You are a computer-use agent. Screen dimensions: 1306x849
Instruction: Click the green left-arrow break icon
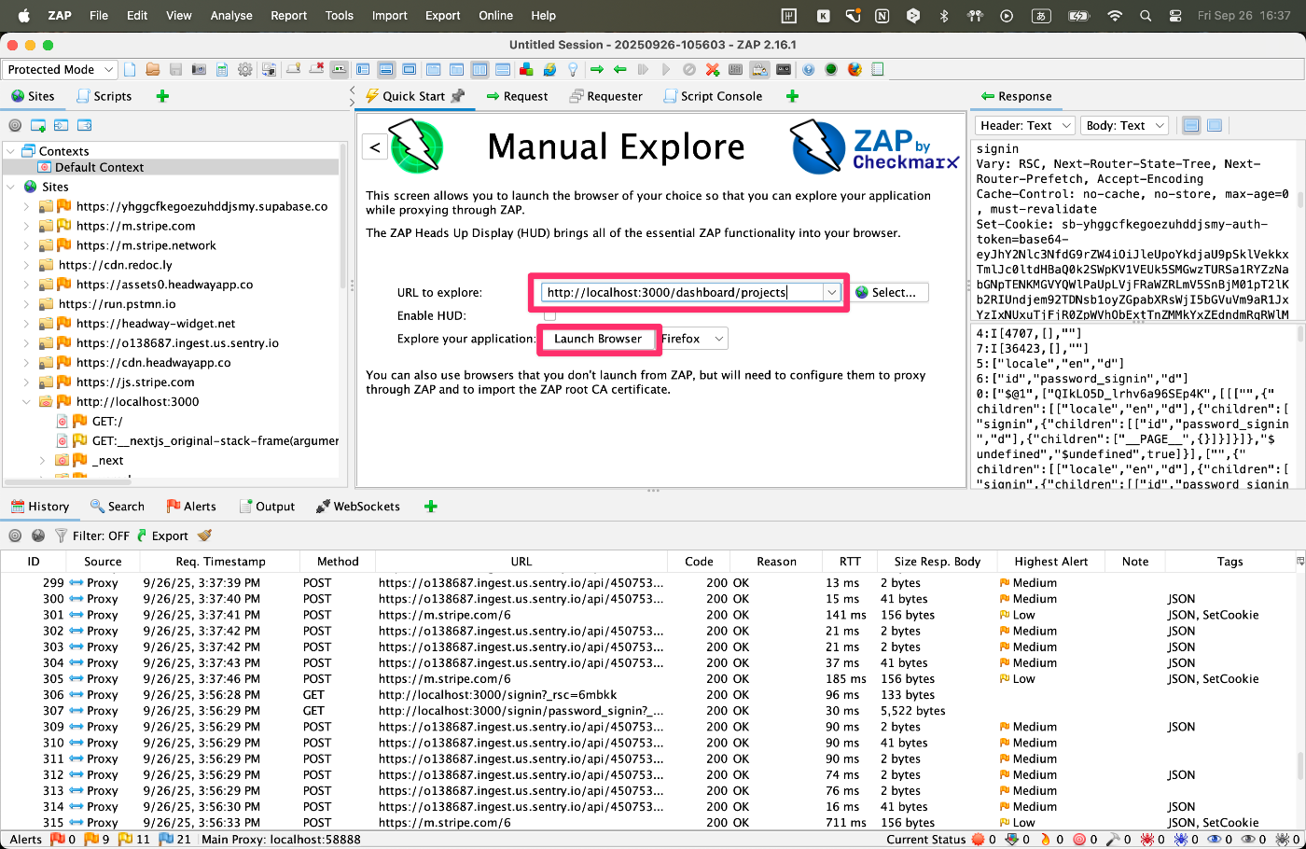[x=619, y=69]
